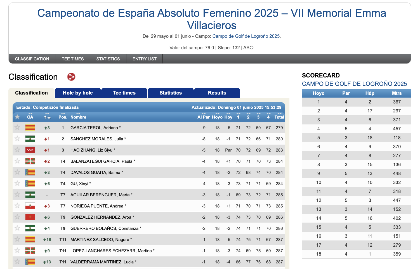Click the Basque flag for BALANZATEGUI GARCIA

coord(30,161)
